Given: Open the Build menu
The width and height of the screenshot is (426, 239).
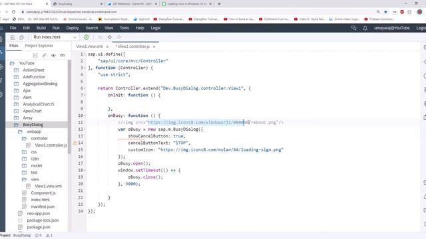Looking at the screenshot, I should [41, 28].
